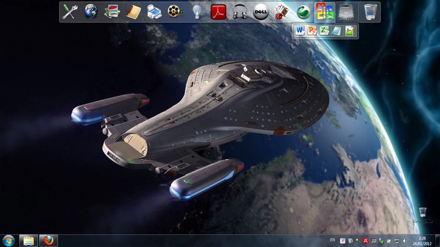Click the Dell logo icon
Image resolution: width=440 pixels, height=247 pixels.
(x=261, y=12)
